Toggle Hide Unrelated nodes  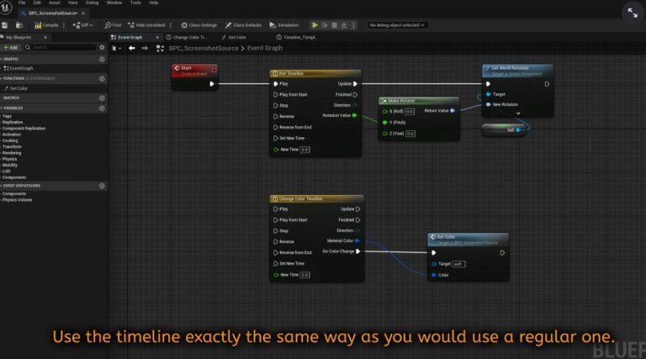(x=146, y=25)
